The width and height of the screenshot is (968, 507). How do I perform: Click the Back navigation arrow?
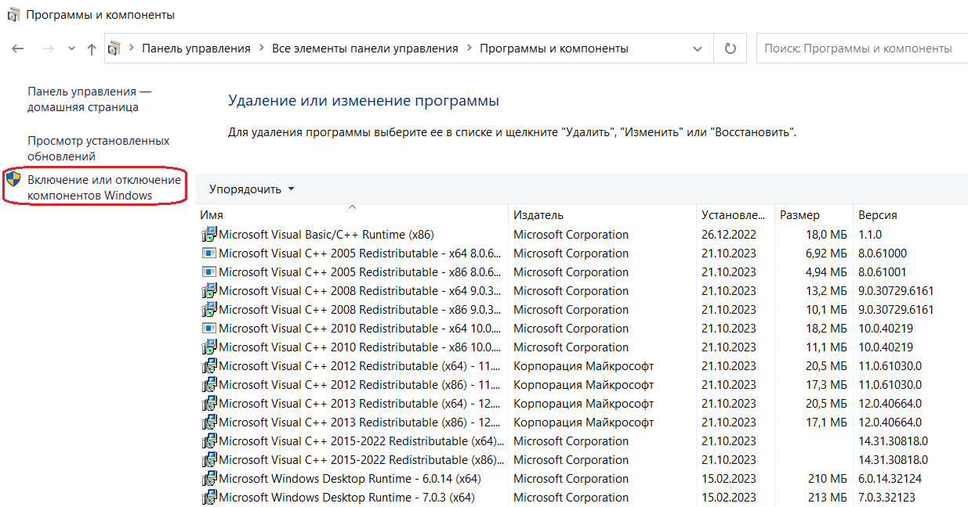(x=18, y=49)
